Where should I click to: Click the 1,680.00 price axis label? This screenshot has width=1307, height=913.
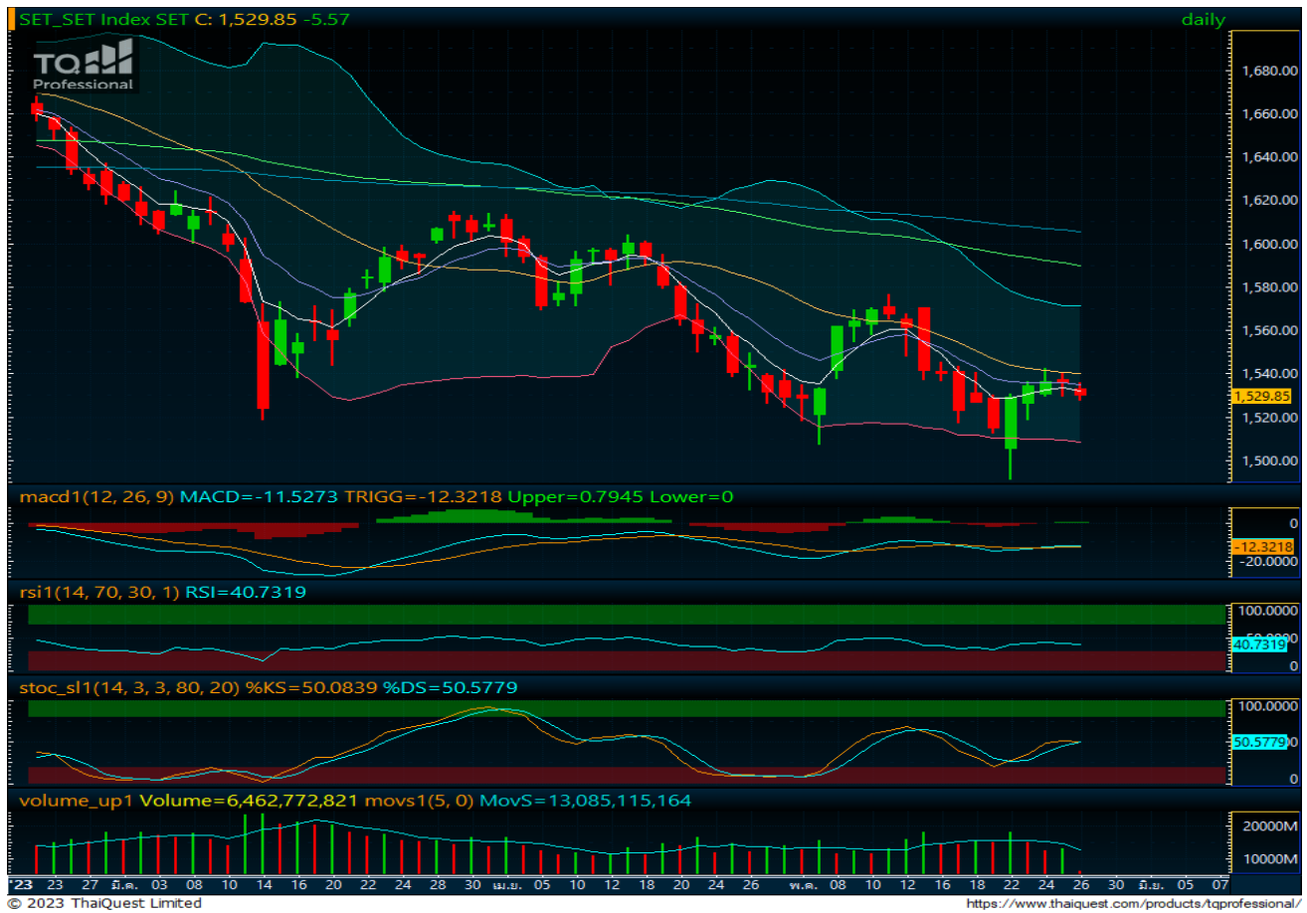click(1267, 71)
